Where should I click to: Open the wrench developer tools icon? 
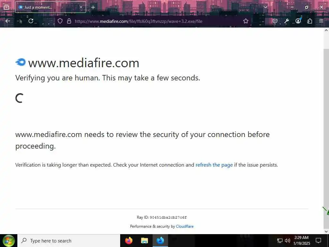click(286, 21)
